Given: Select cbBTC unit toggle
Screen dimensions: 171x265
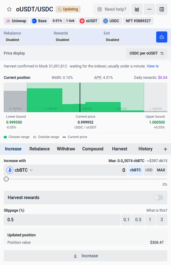Looking at the screenshot, I should click(136, 170).
